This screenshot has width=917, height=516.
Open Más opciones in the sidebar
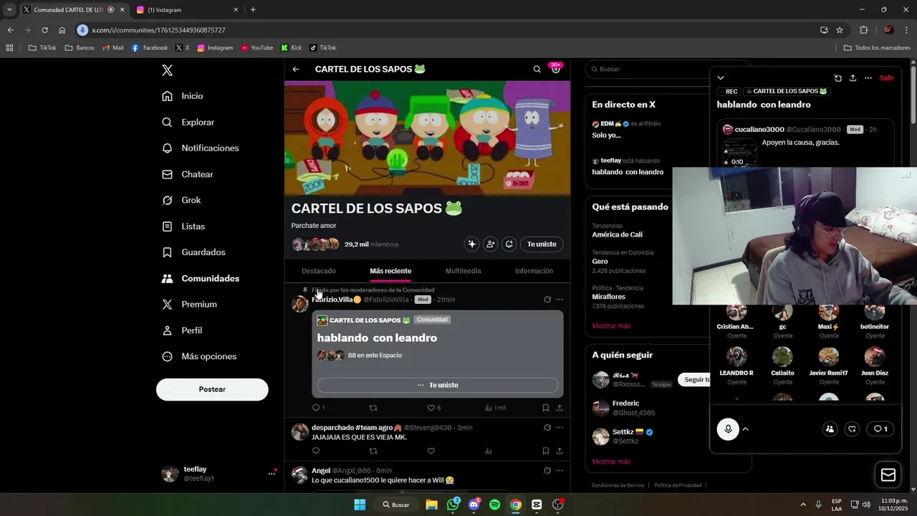point(199,357)
